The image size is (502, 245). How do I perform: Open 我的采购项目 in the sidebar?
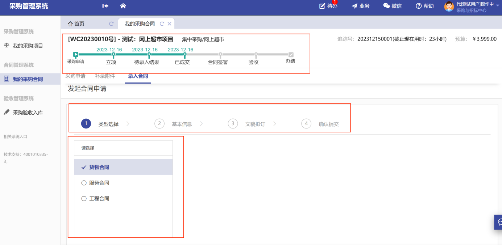coord(28,46)
